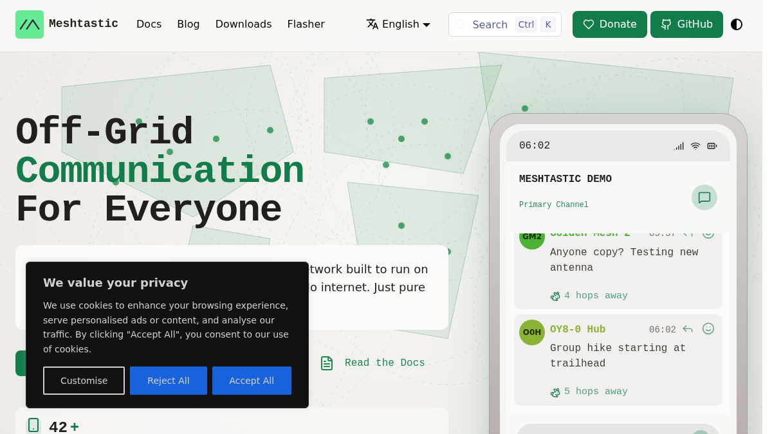
Task: Click the document icon beside Read the Docs
Action: (327, 363)
